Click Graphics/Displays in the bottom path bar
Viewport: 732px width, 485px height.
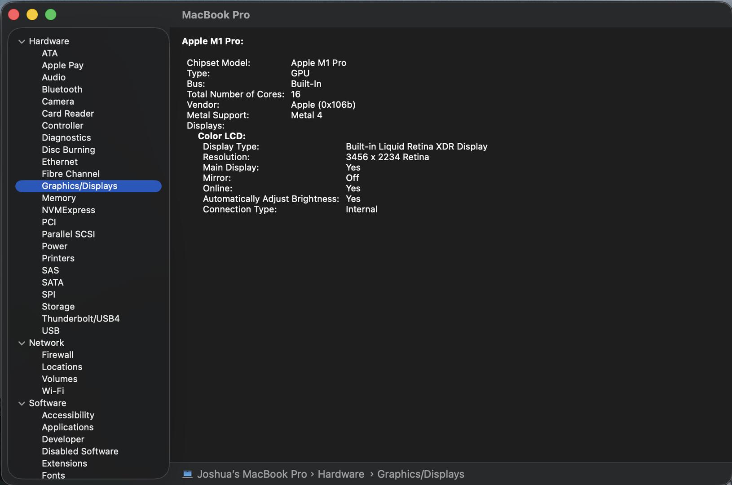420,474
